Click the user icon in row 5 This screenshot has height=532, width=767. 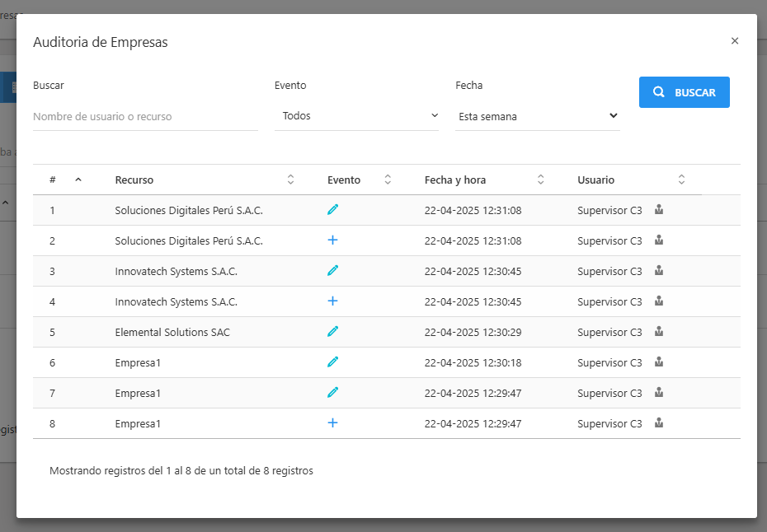[x=659, y=332]
